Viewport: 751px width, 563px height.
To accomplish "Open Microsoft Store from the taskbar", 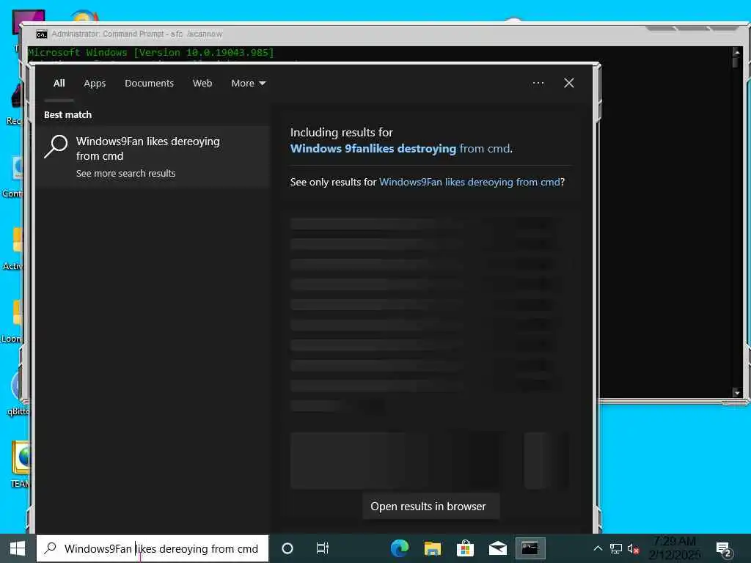I will click(x=465, y=548).
